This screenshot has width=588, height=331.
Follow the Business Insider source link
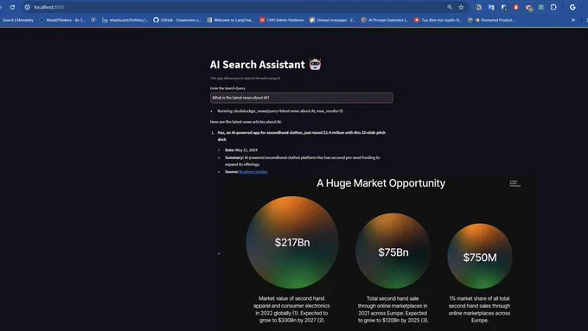[x=253, y=172]
